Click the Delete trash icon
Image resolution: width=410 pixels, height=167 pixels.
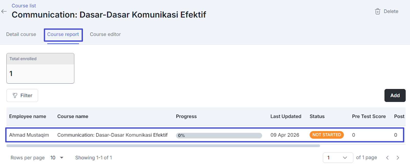[377, 12]
